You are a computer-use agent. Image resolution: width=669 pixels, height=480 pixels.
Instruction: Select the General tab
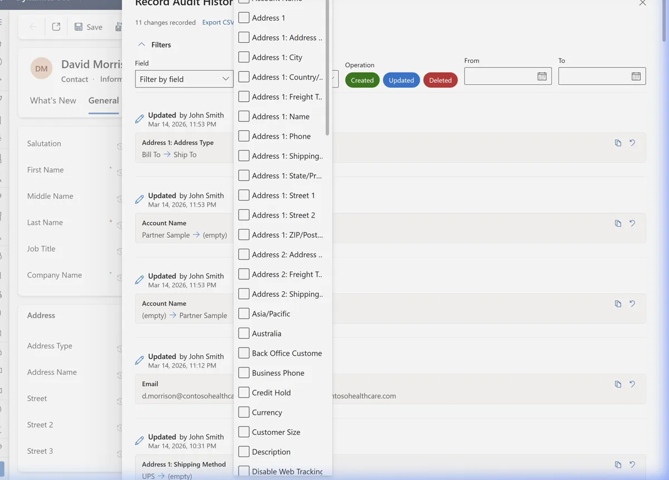coord(104,100)
